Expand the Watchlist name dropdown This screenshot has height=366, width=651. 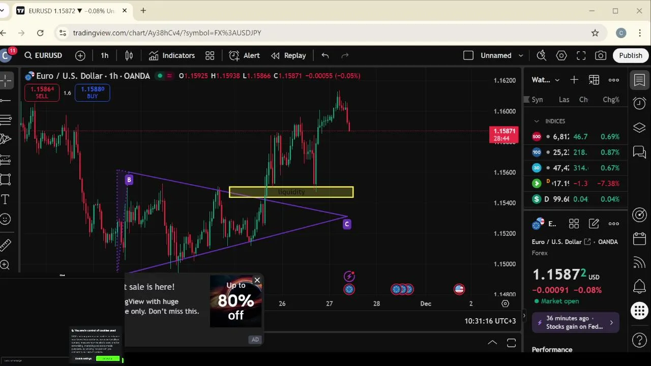point(545,80)
